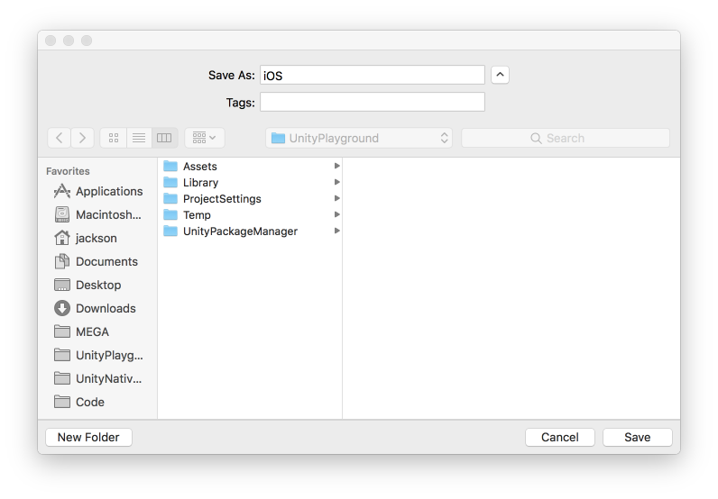Collapse the dialog using the chevron button

pos(500,75)
